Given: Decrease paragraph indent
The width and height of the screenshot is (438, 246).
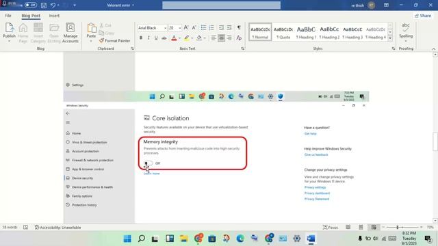Looking at the screenshot, I should click(221, 27).
